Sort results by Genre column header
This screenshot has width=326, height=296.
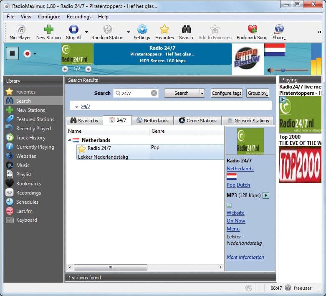[x=187, y=131]
